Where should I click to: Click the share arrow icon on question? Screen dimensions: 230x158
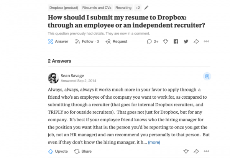pos(196,41)
